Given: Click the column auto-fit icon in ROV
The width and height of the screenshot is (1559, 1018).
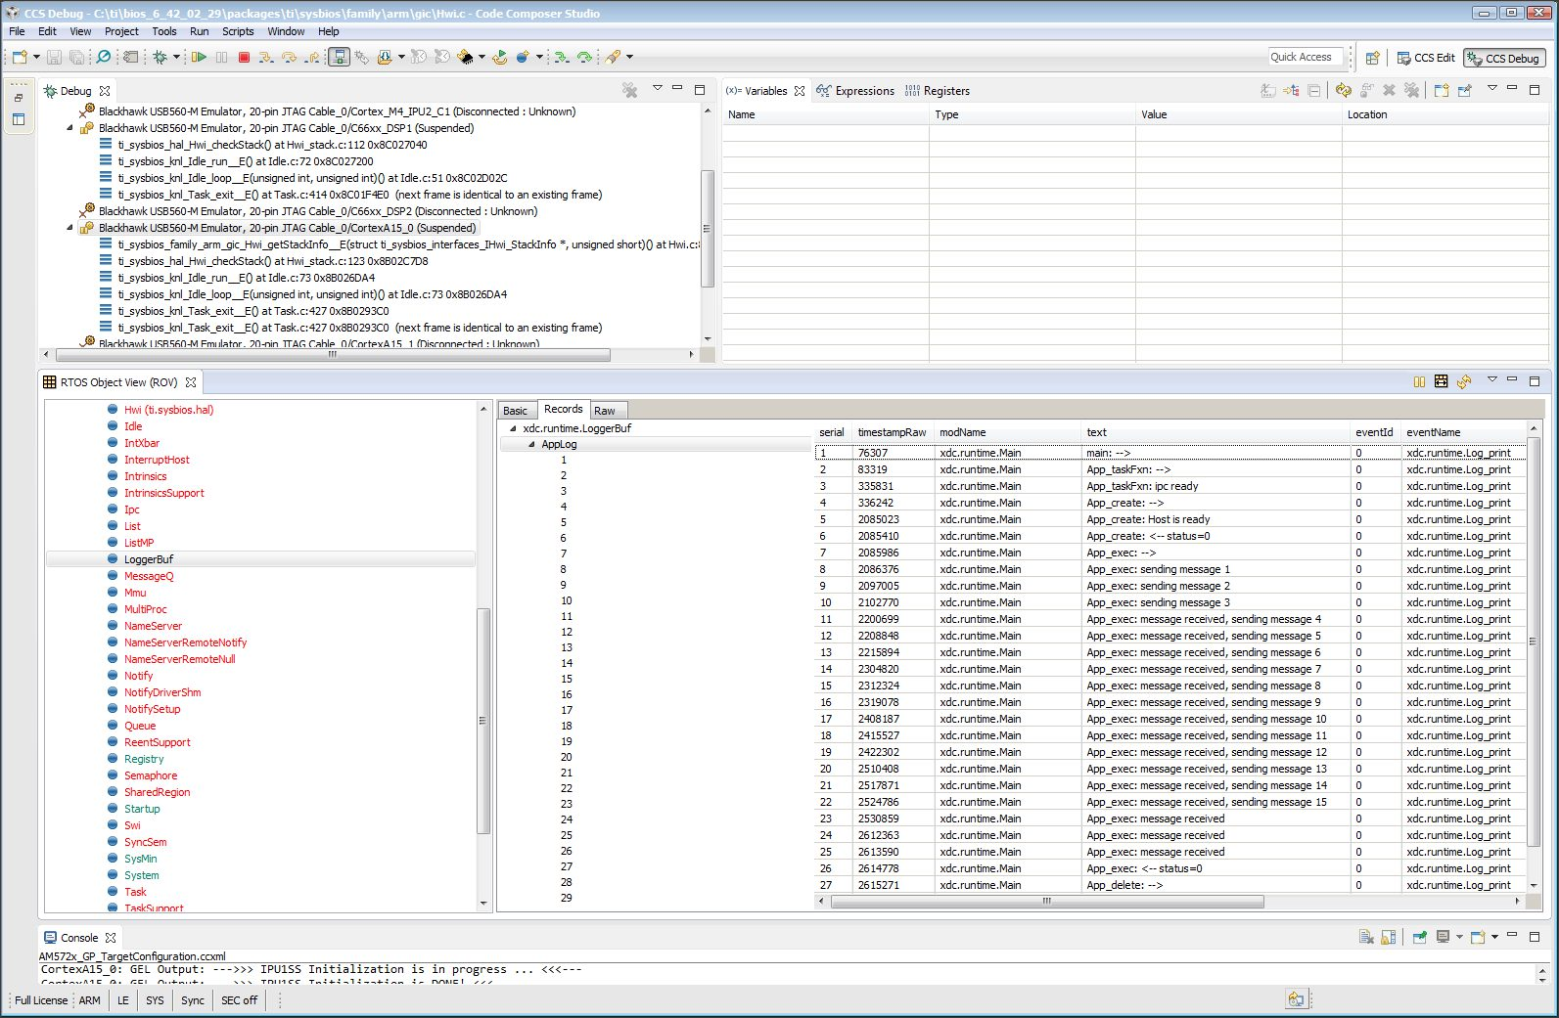Looking at the screenshot, I should point(1441,382).
